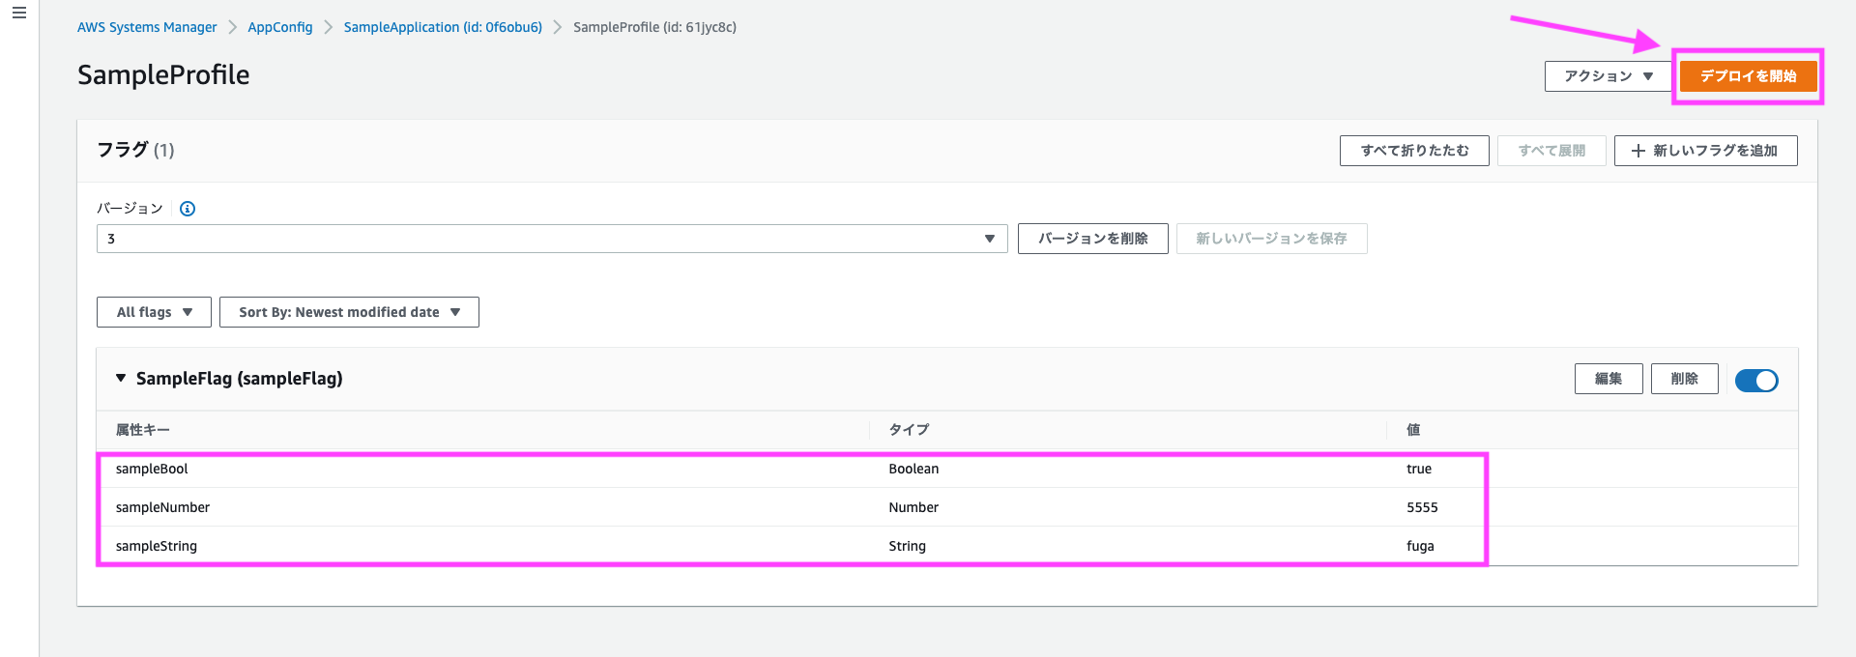The image size is (1856, 657).
Task: Navigate to SampleApplication breadcrumb
Action: click(x=443, y=27)
